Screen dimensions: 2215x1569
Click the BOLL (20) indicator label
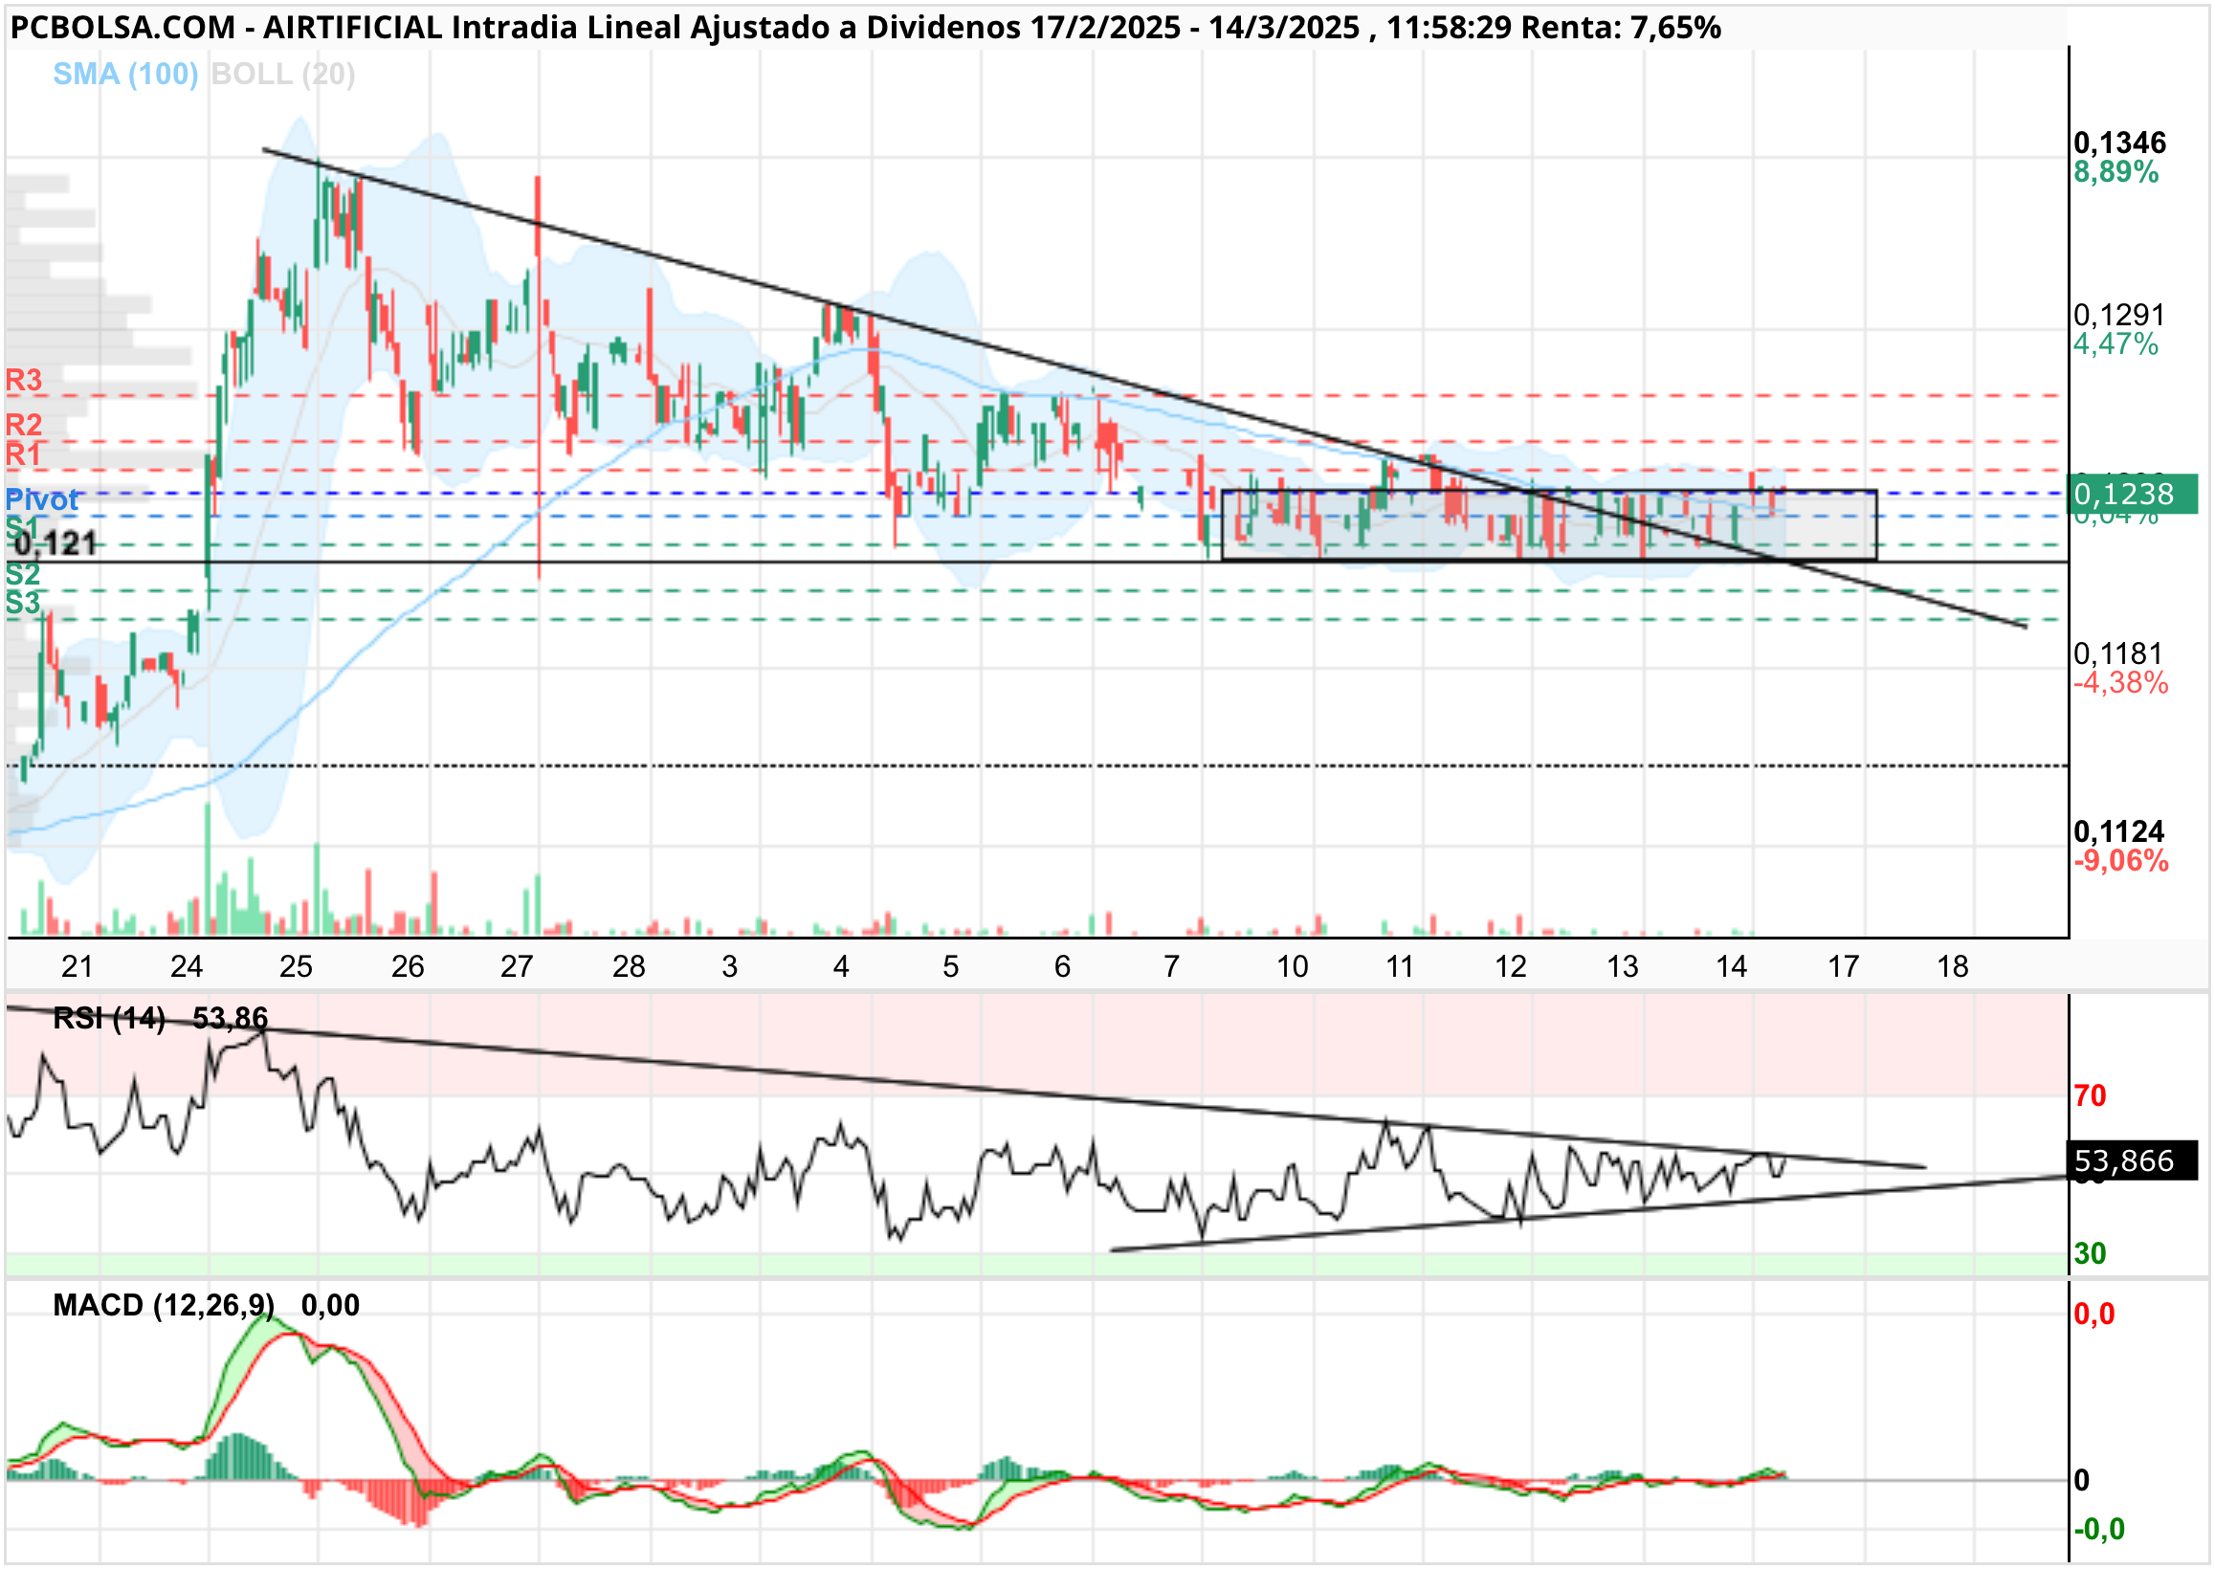pos(283,75)
